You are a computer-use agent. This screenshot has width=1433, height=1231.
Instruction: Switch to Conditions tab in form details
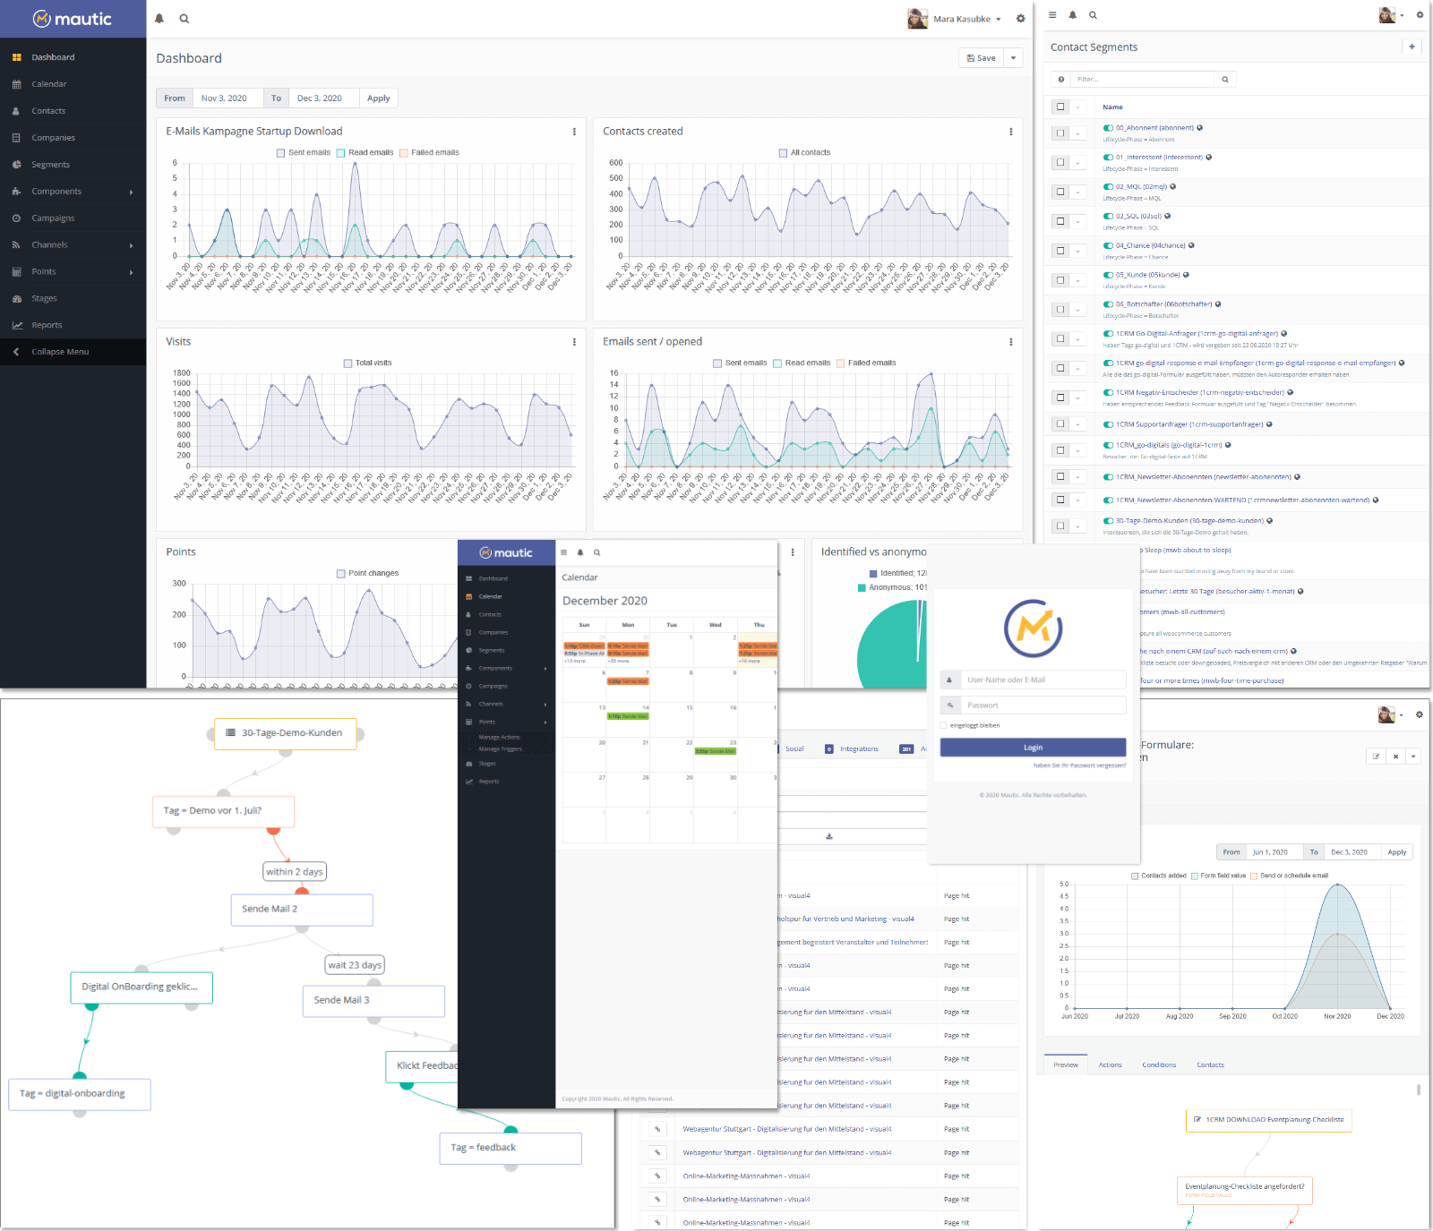point(1159,1064)
